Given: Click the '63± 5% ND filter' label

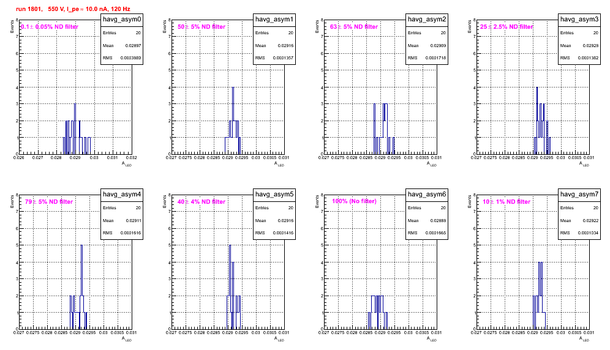Looking at the screenshot, I should pyautogui.click(x=354, y=27).
